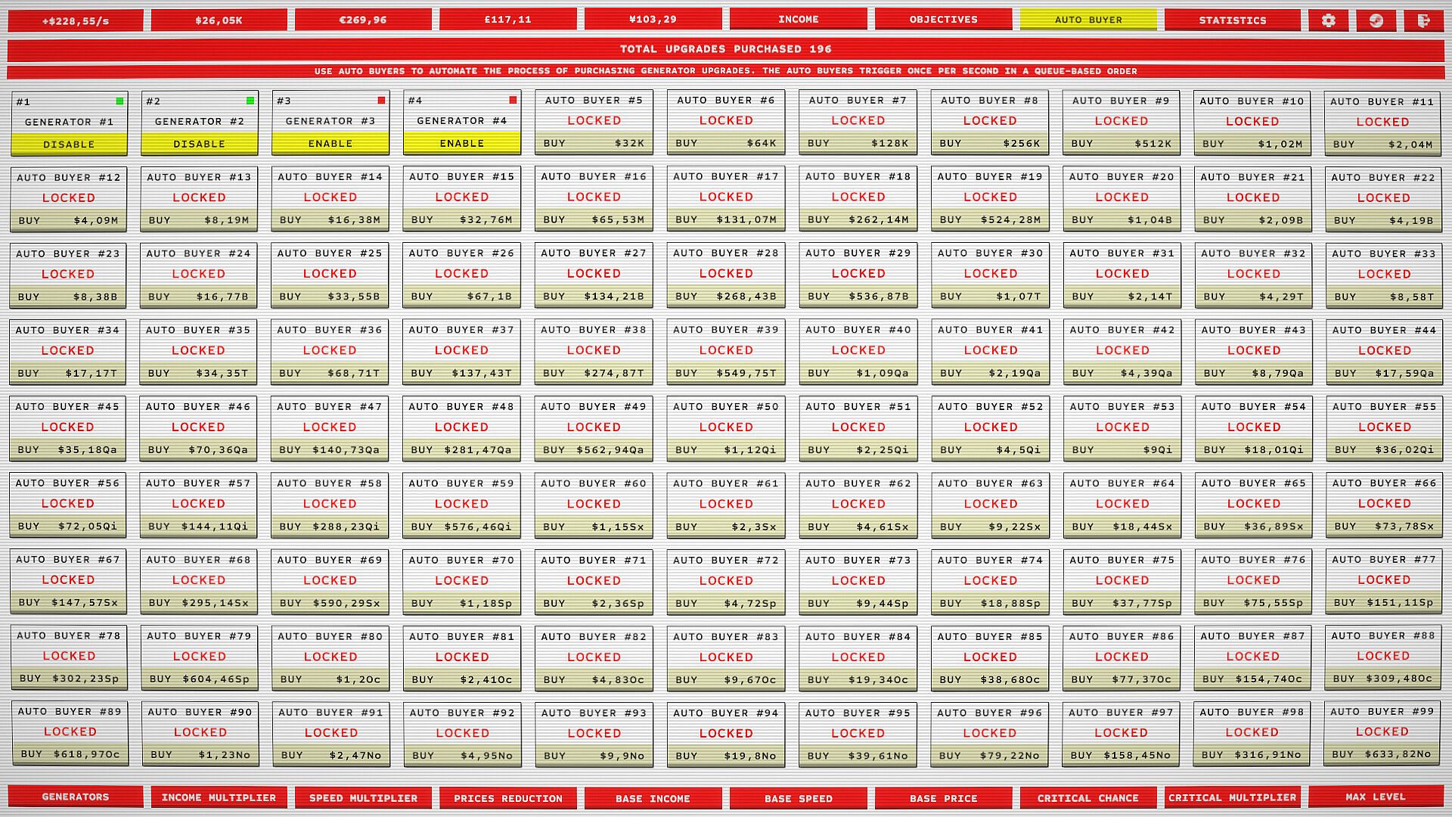Click the Steam logo icon
The image size is (1452, 817).
click(1376, 20)
